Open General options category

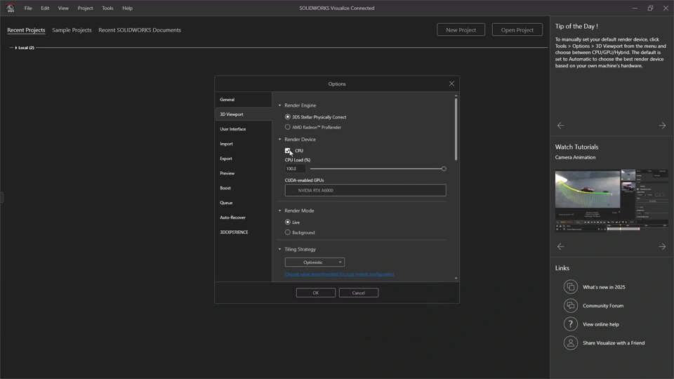pos(244,99)
